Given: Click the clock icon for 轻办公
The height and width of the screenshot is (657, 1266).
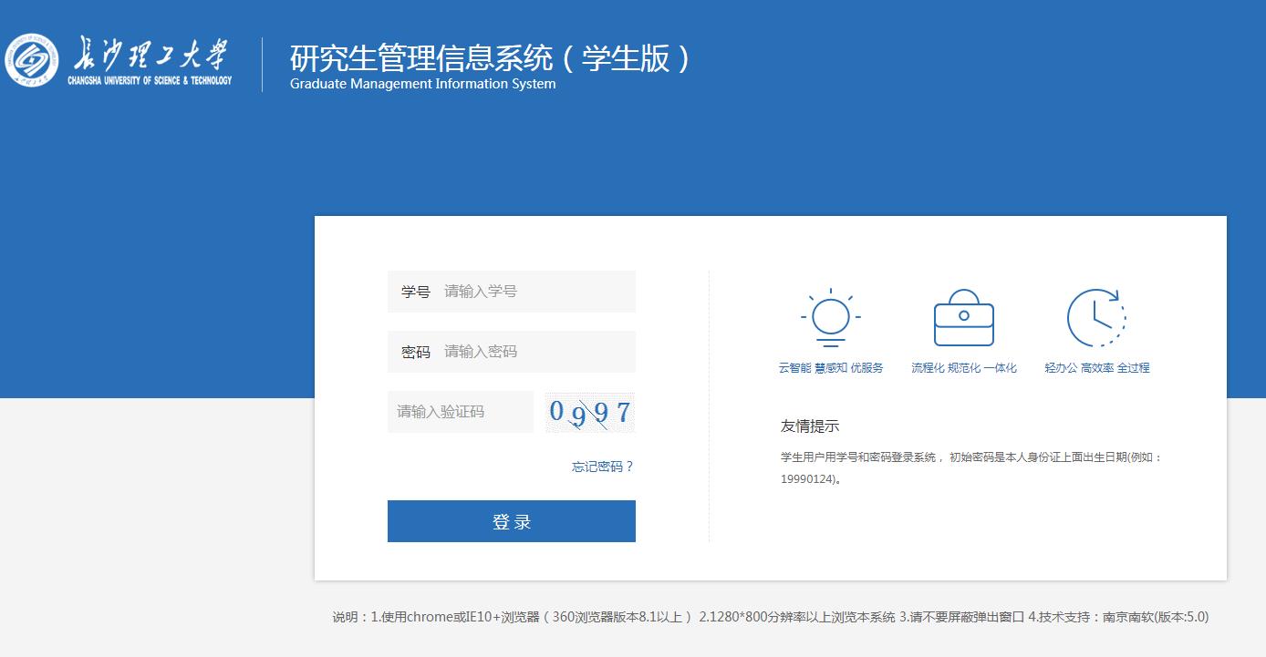Looking at the screenshot, I should point(1096,318).
